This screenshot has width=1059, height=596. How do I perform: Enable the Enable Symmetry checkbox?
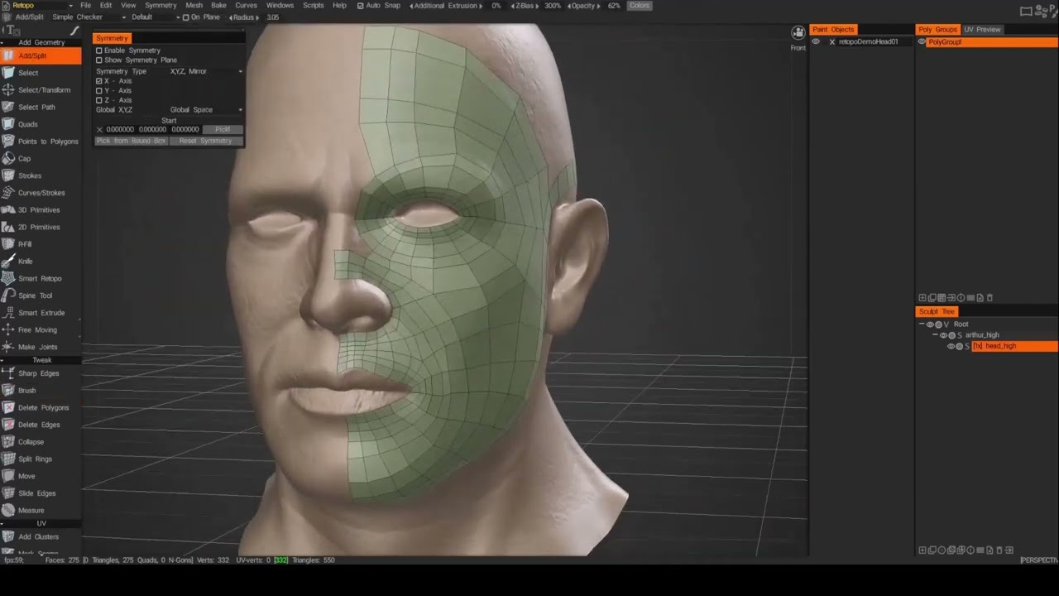tap(99, 50)
